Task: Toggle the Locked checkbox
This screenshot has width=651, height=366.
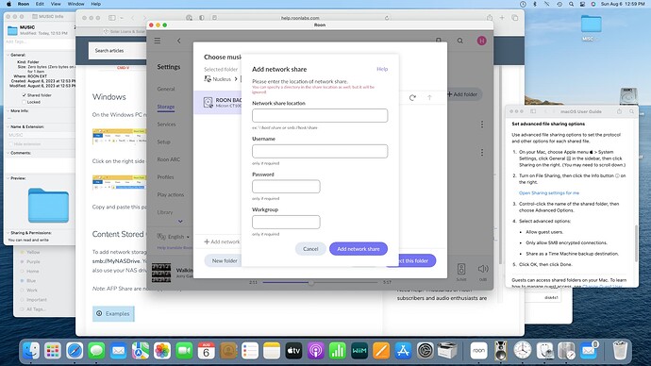Action: click(x=25, y=102)
